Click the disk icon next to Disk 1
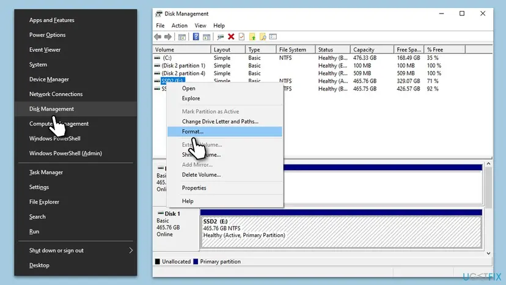Viewport: 506px width, 285px height. [160, 213]
